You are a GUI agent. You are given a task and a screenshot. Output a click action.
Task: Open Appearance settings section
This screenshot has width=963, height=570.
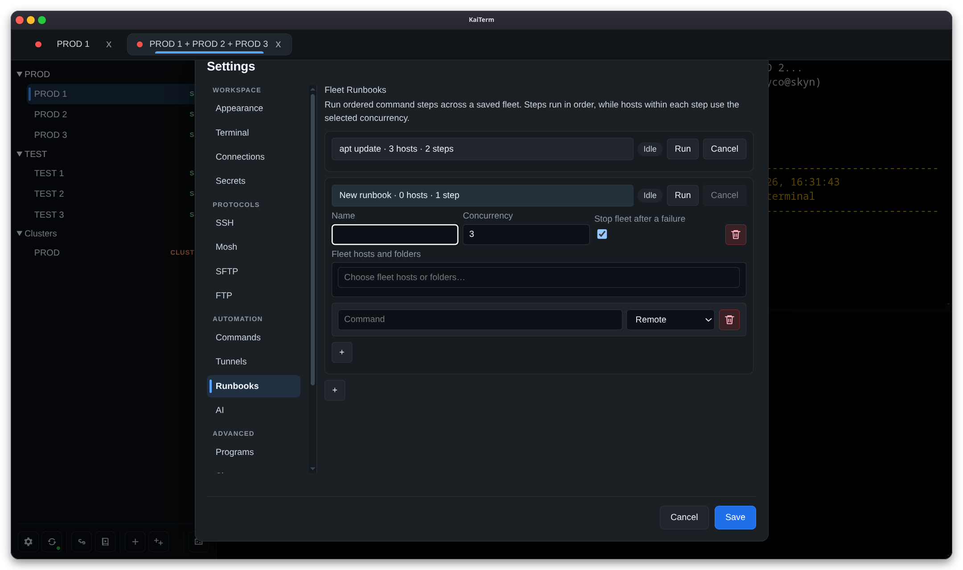point(253,108)
